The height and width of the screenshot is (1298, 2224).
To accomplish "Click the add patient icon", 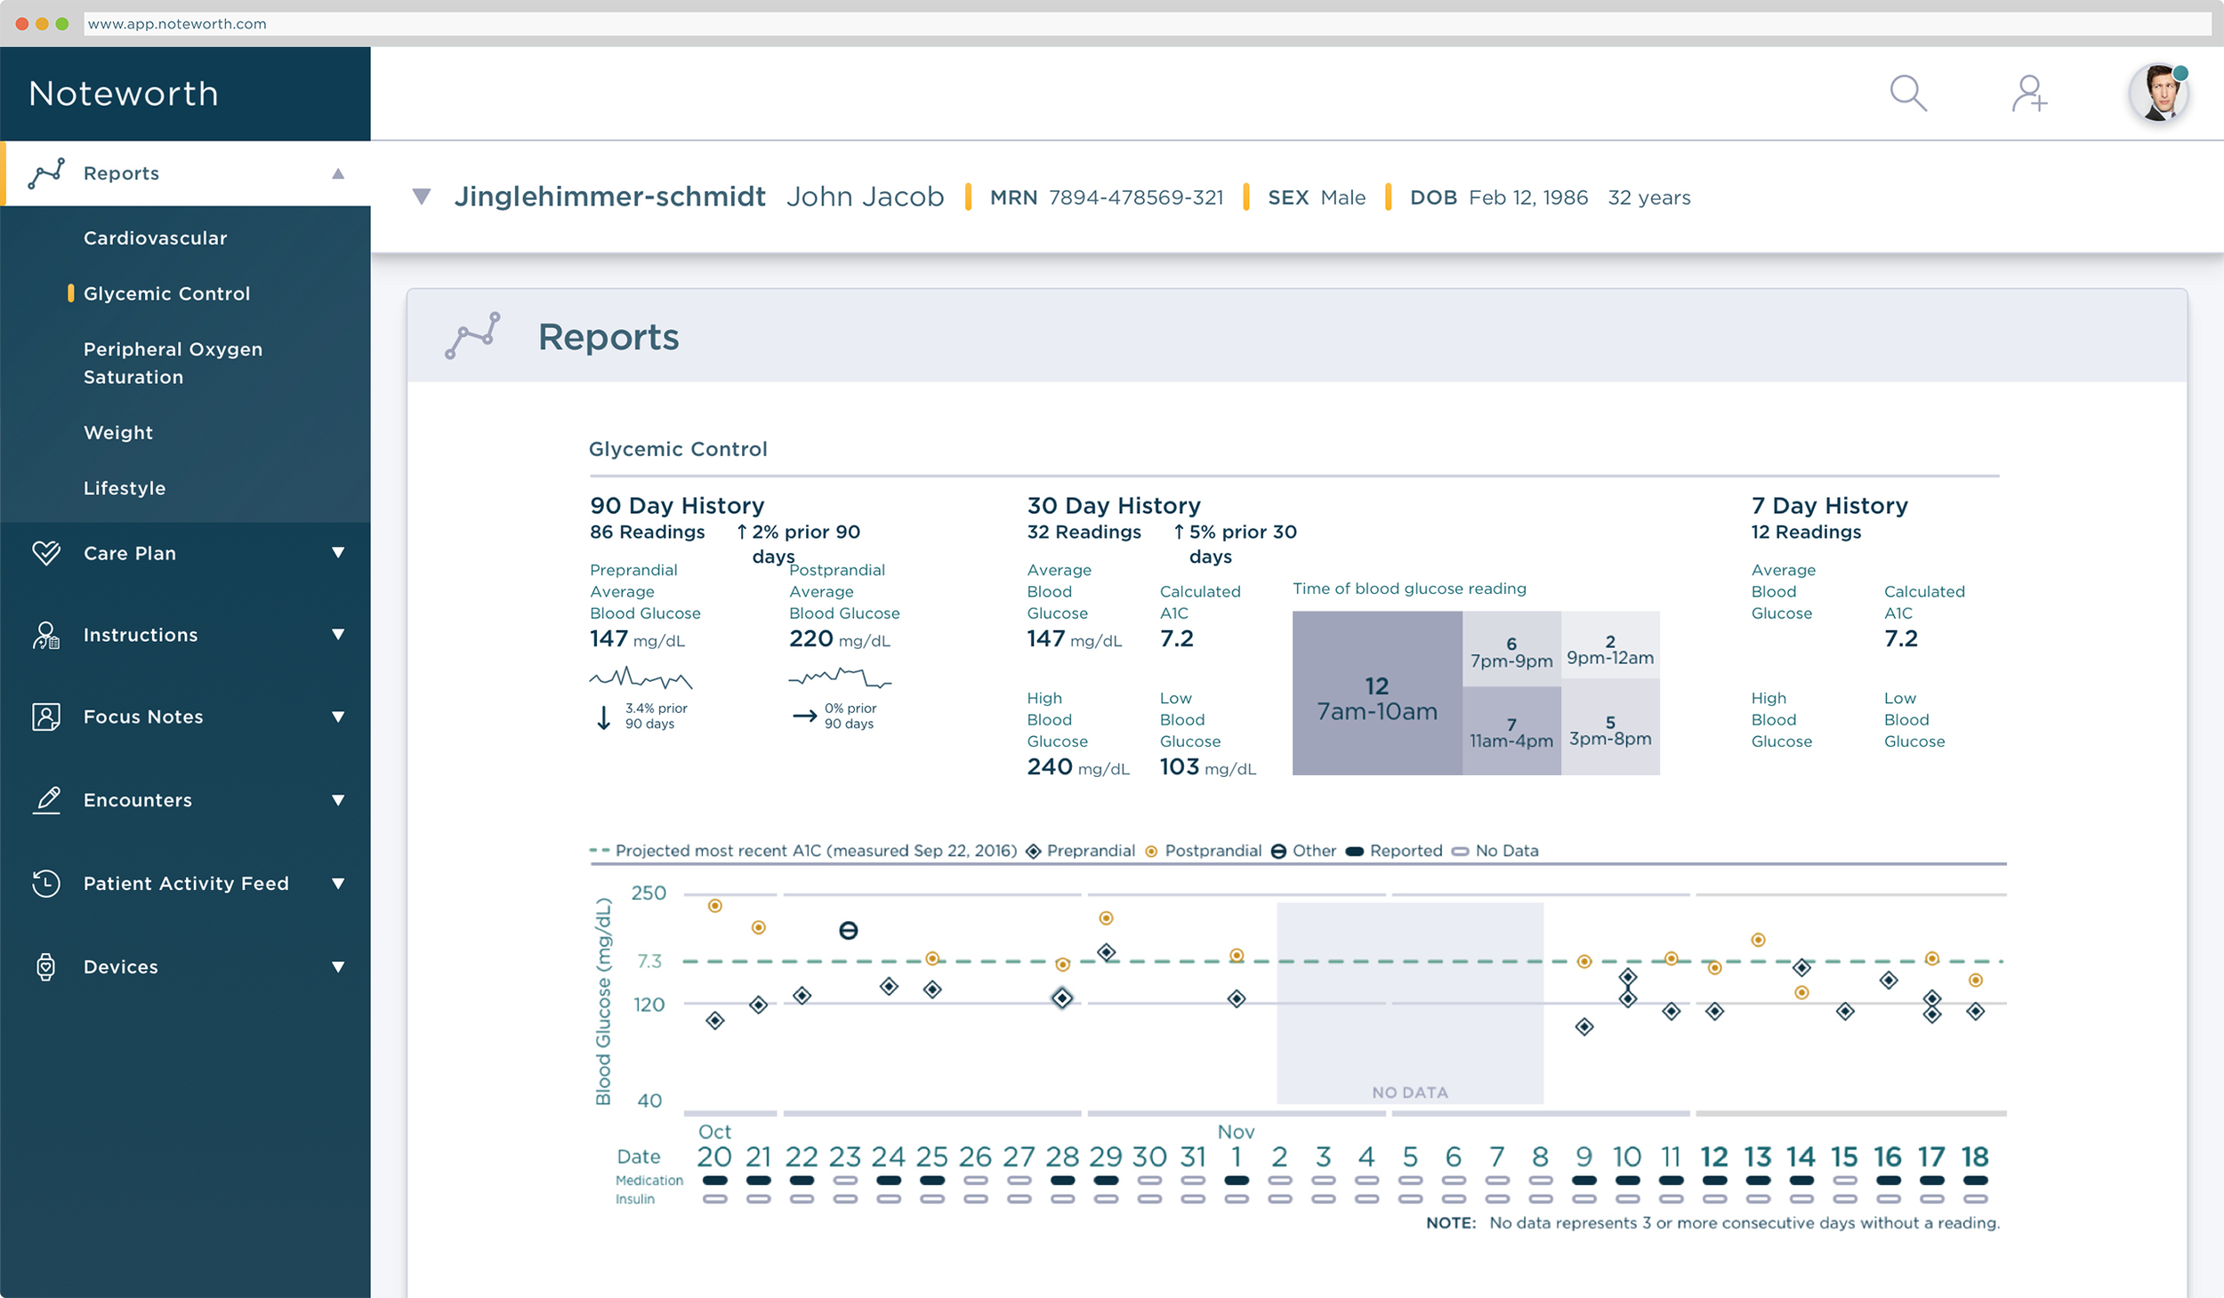I will click(2029, 92).
